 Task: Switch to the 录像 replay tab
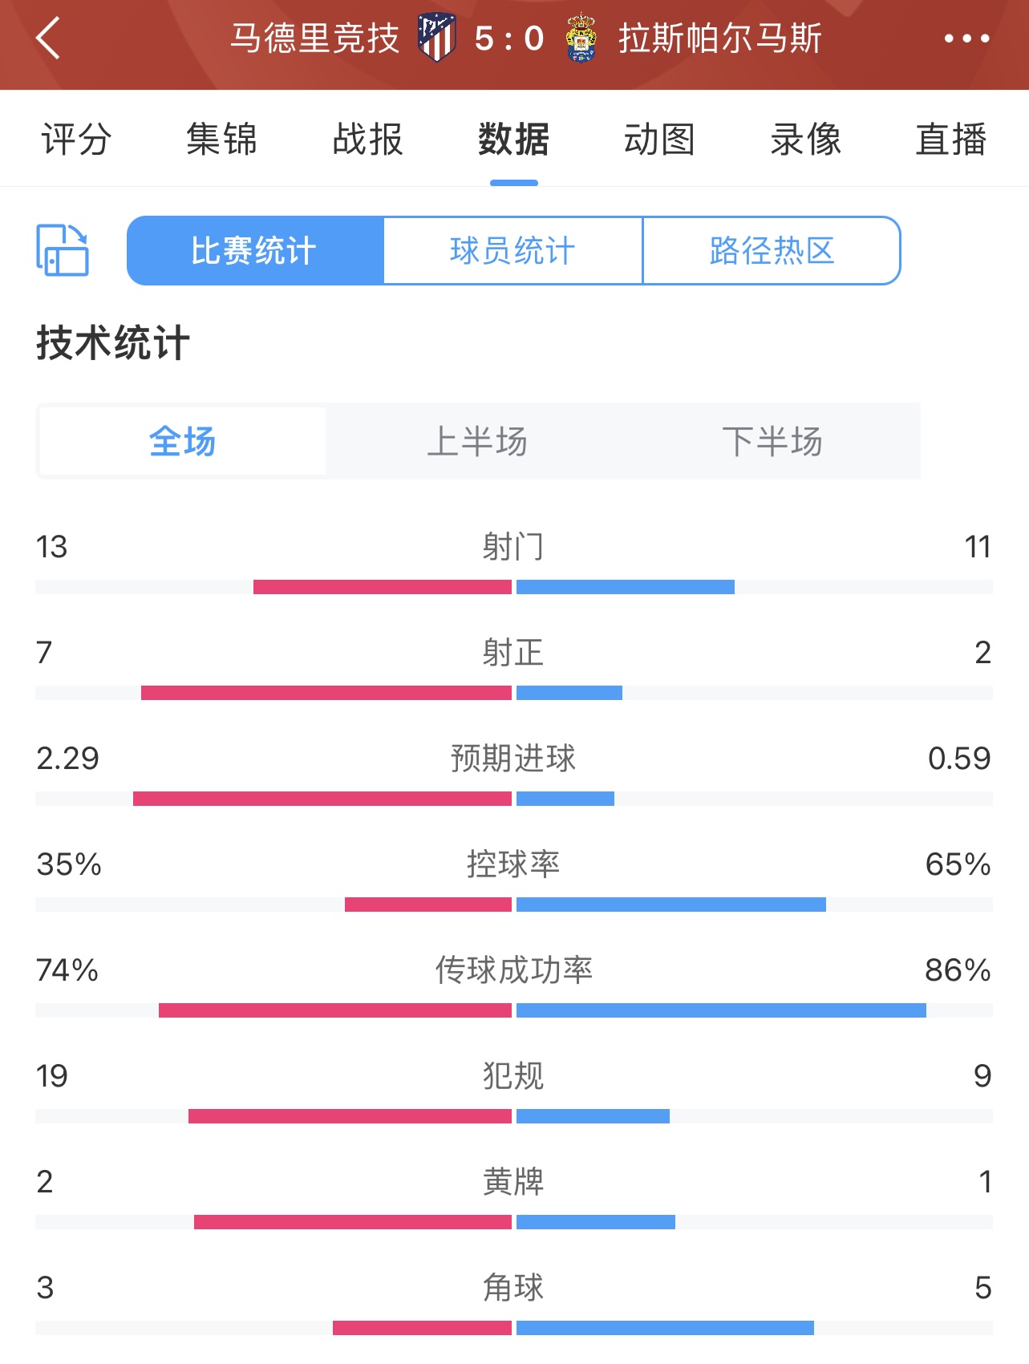pyautogui.click(x=806, y=139)
